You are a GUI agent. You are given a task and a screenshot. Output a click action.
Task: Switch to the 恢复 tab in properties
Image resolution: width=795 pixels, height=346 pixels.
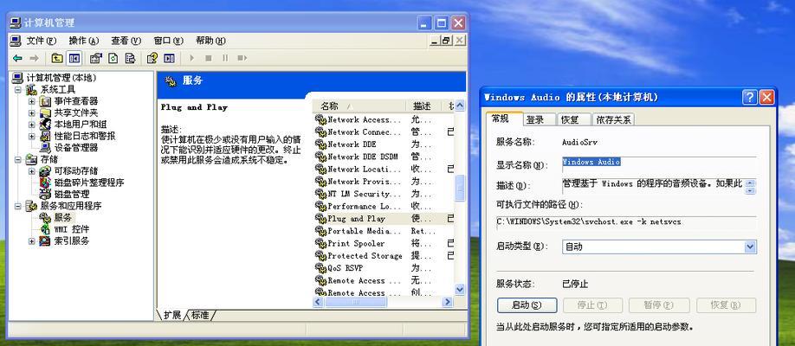coord(574,119)
